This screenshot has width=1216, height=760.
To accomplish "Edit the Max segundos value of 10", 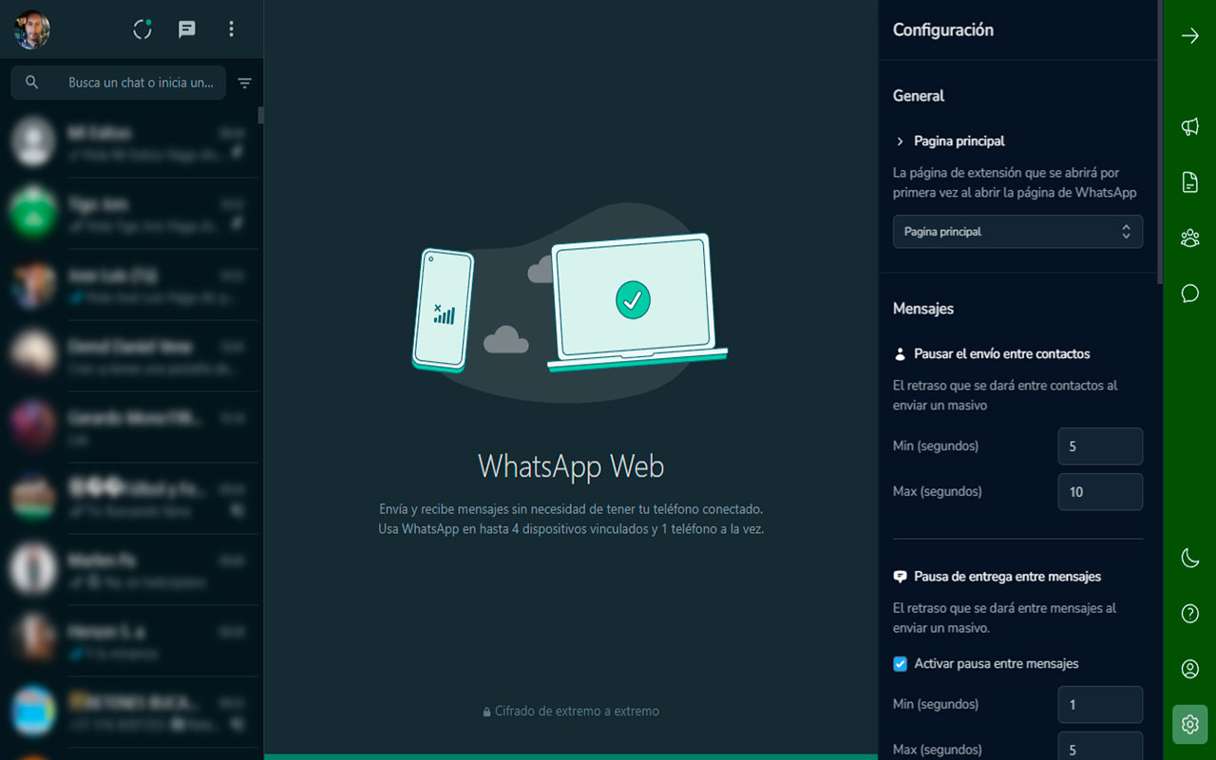I will click(x=1100, y=491).
